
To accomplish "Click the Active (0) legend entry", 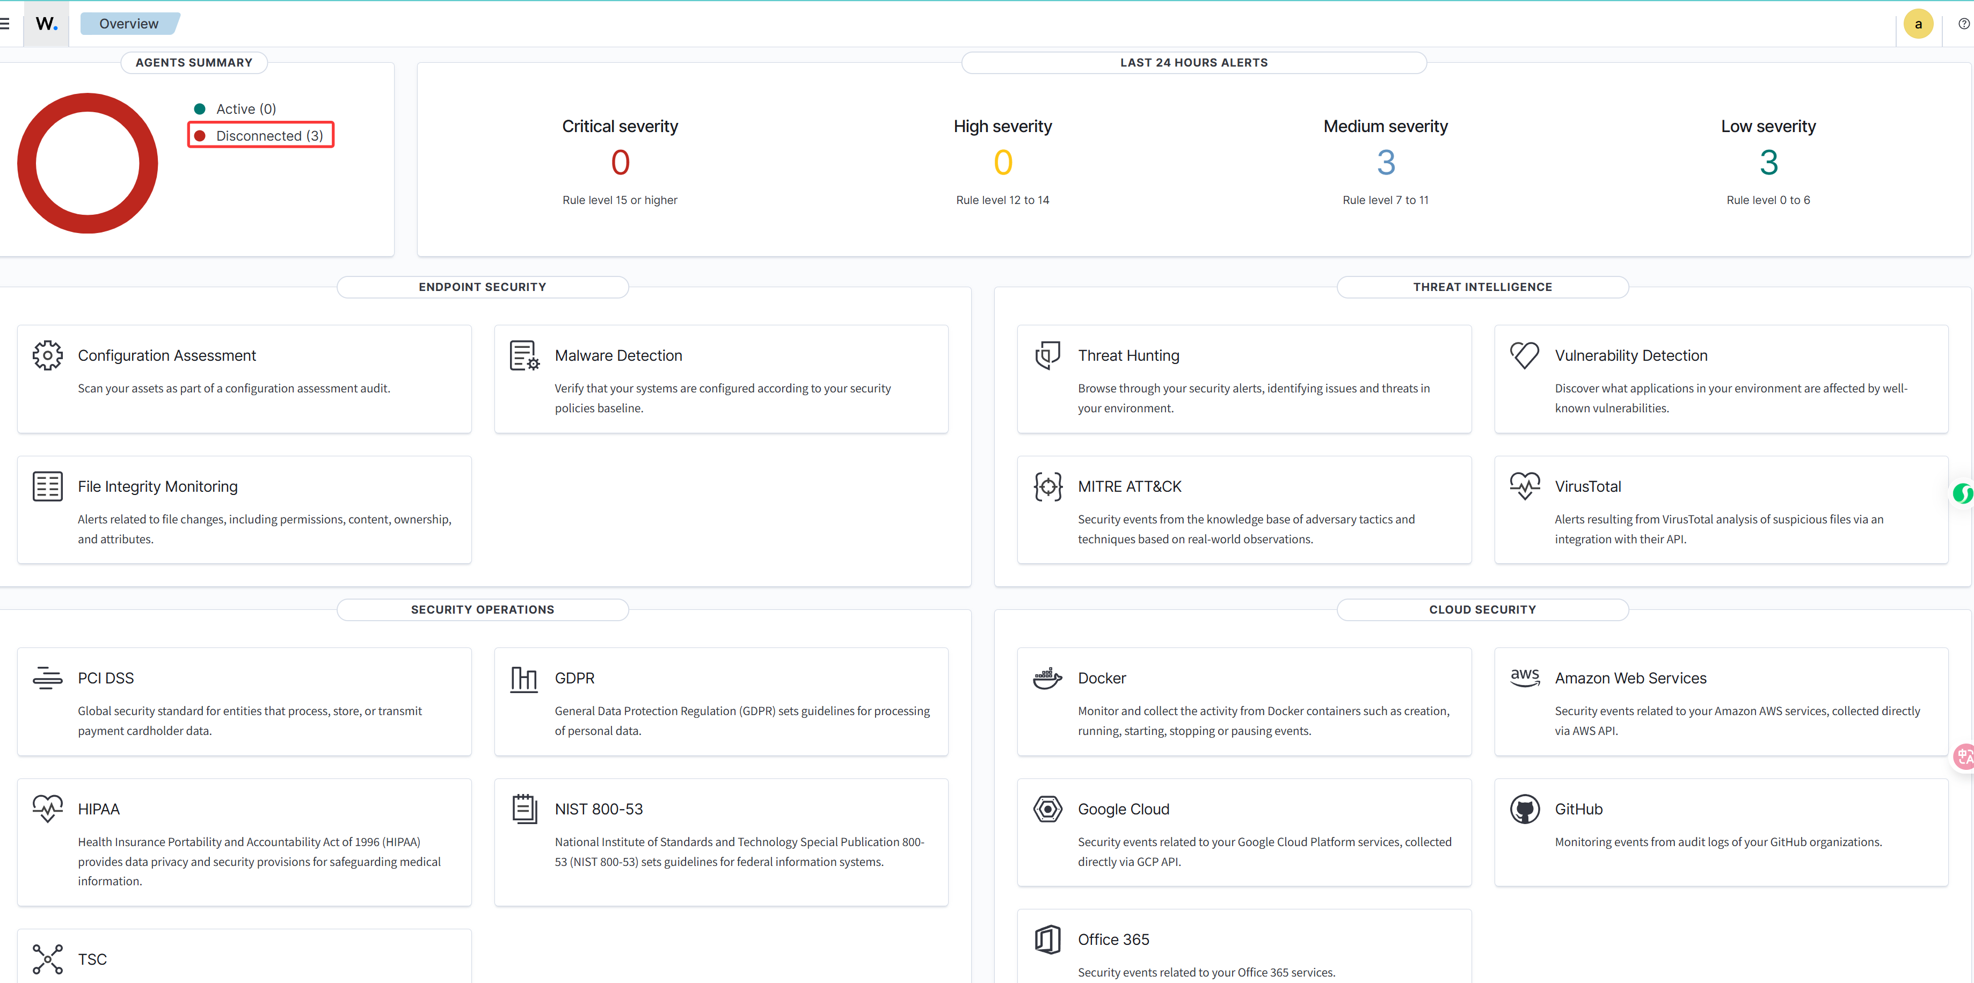I will coord(245,109).
